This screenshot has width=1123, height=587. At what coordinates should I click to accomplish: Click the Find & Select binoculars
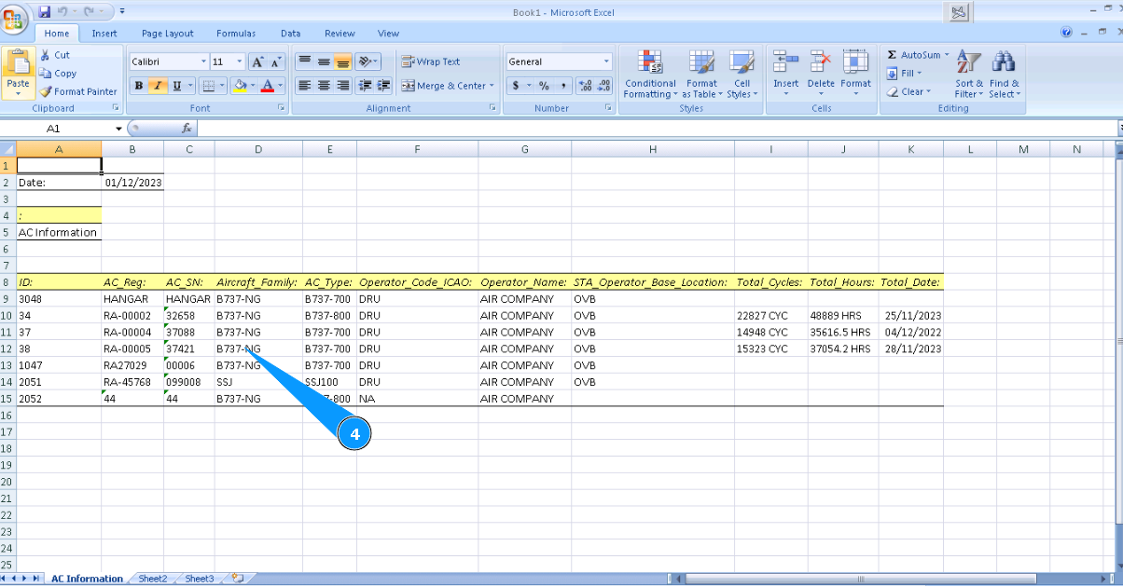(1004, 75)
